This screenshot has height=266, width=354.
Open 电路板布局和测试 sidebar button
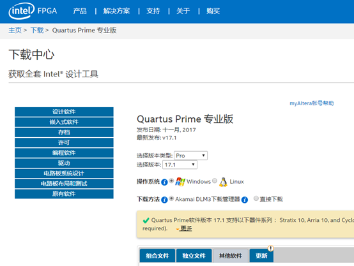[x=64, y=184]
